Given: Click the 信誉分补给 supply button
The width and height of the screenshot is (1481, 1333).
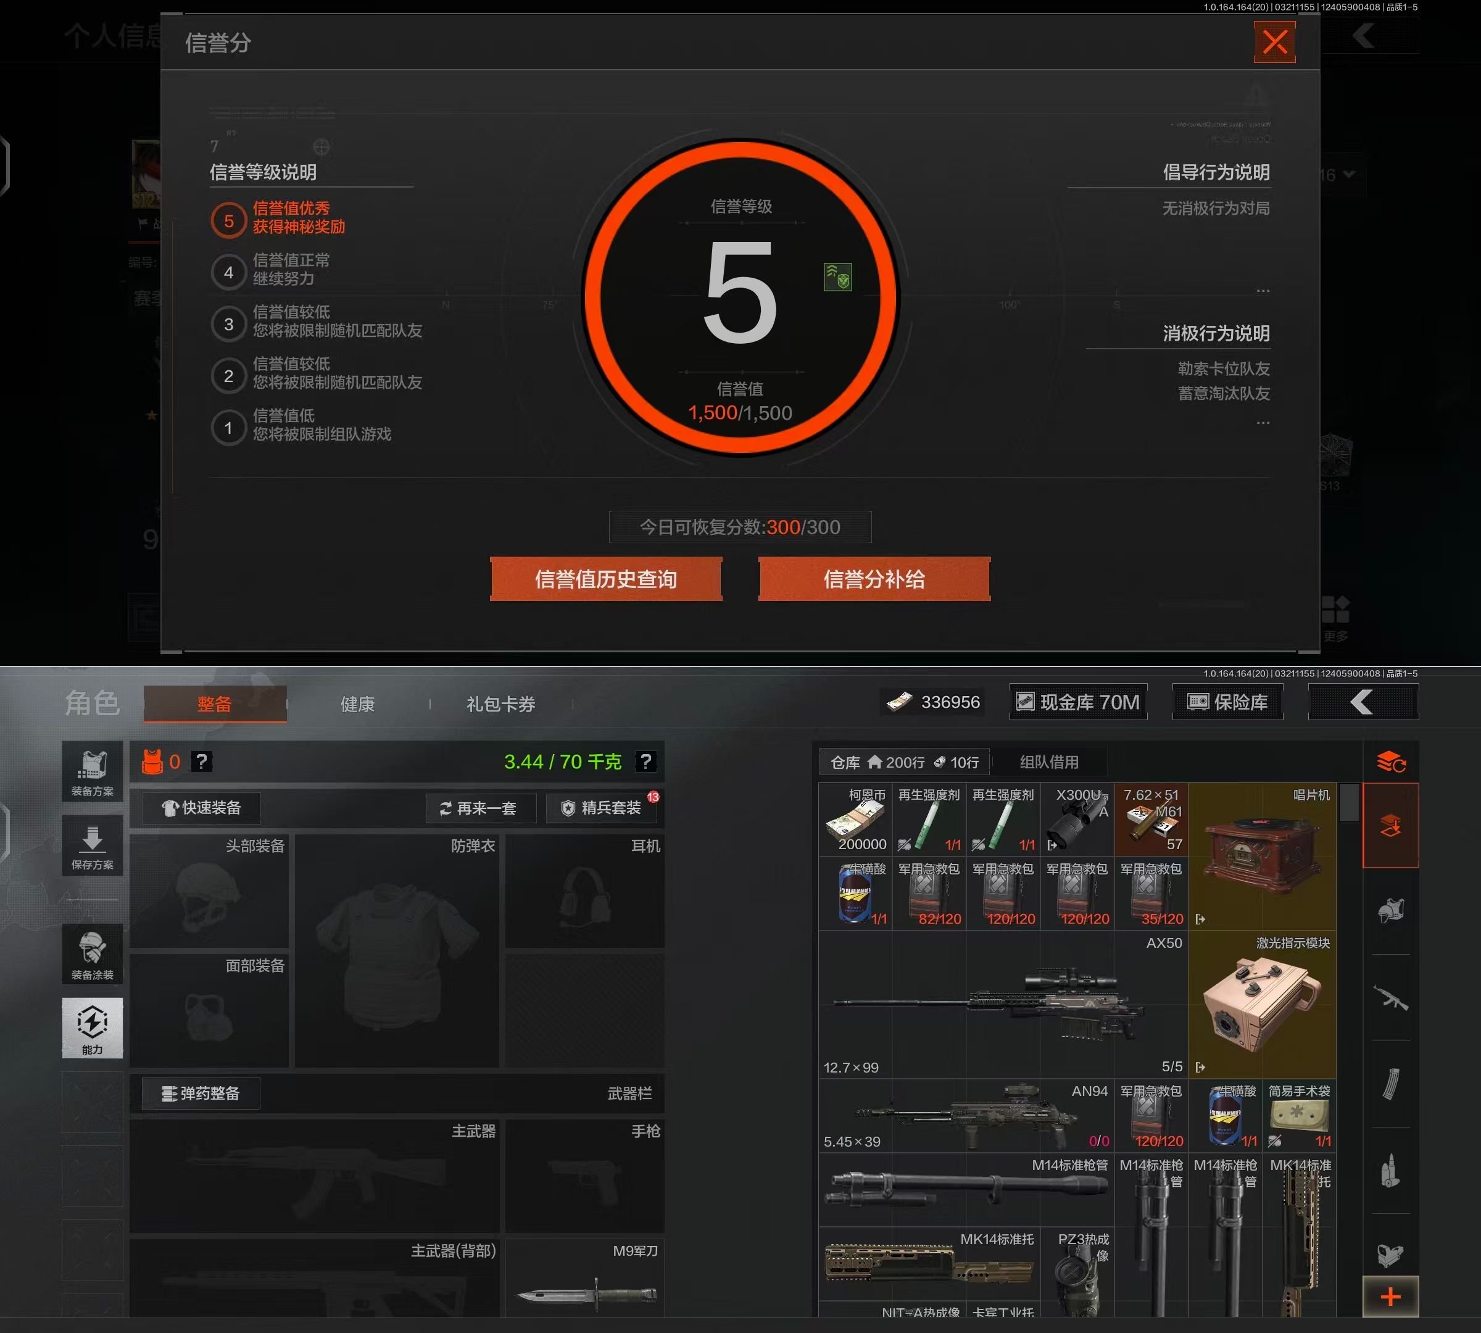Looking at the screenshot, I should (874, 579).
